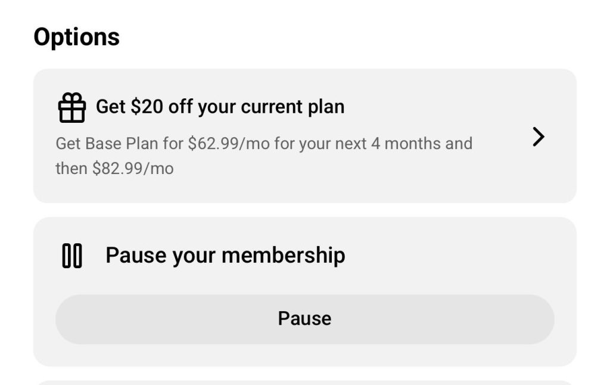Click the "Pause your membership" heading
Image resolution: width=610 pixels, height=385 pixels.
[x=225, y=255]
